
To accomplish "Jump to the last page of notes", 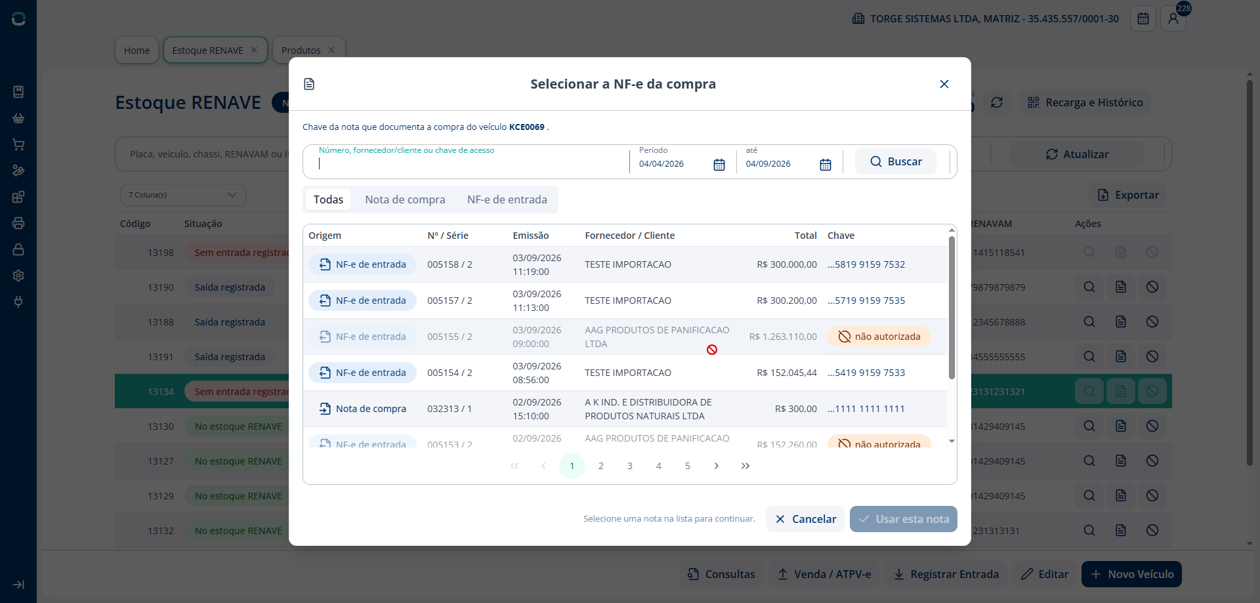I will click(745, 466).
